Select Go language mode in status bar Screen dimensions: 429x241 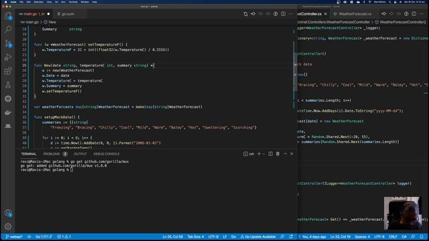[233, 237]
